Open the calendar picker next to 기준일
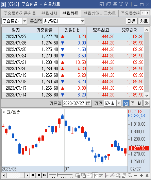 pos(88,103)
